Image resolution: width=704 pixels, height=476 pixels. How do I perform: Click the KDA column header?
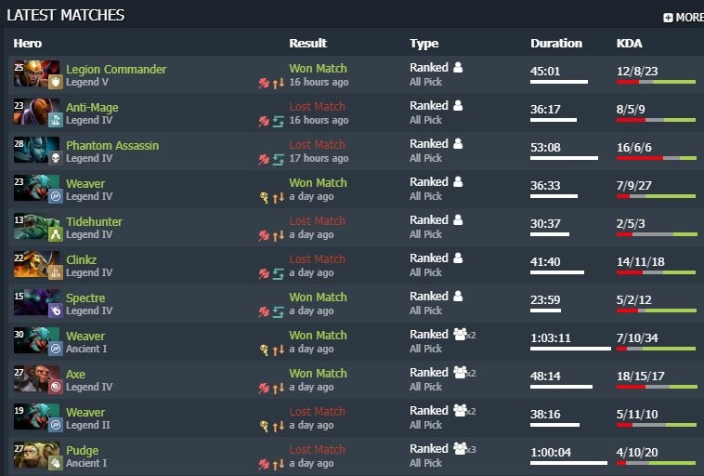pyautogui.click(x=629, y=43)
